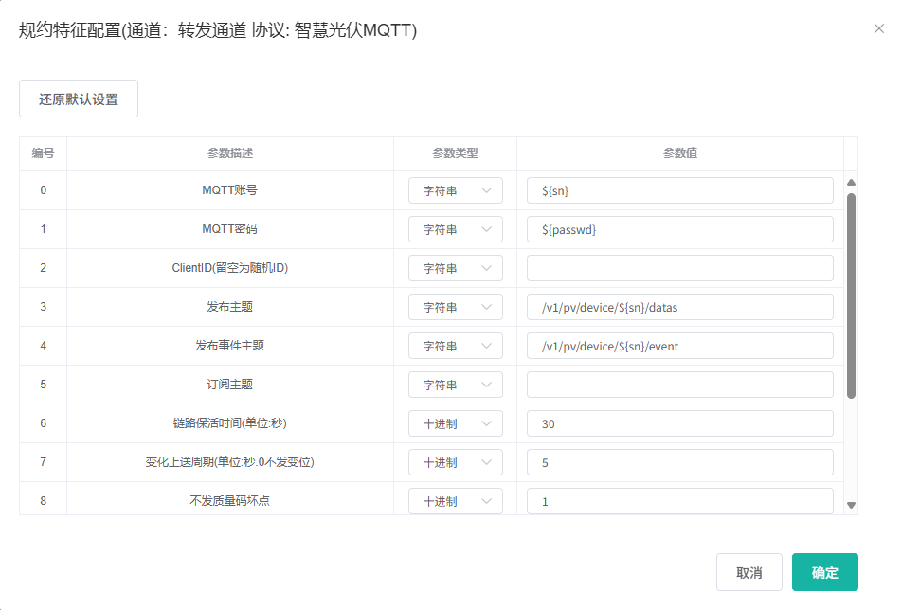Click the MQTT密码 value field containing ${passwd}

(679, 229)
